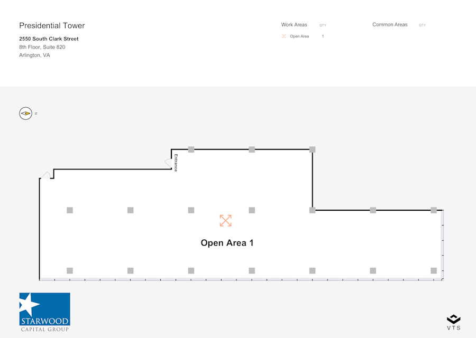Viewport: 476px width, 338px height.
Task: Select the Arlington, VA text
Action: click(x=34, y=55)
